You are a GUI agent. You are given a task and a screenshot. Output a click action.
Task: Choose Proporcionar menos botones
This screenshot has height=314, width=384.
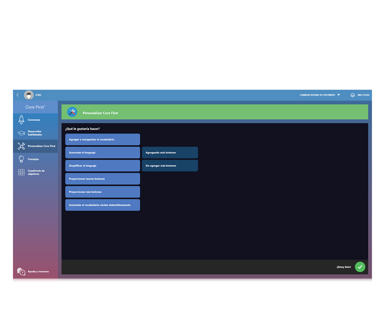103,179
